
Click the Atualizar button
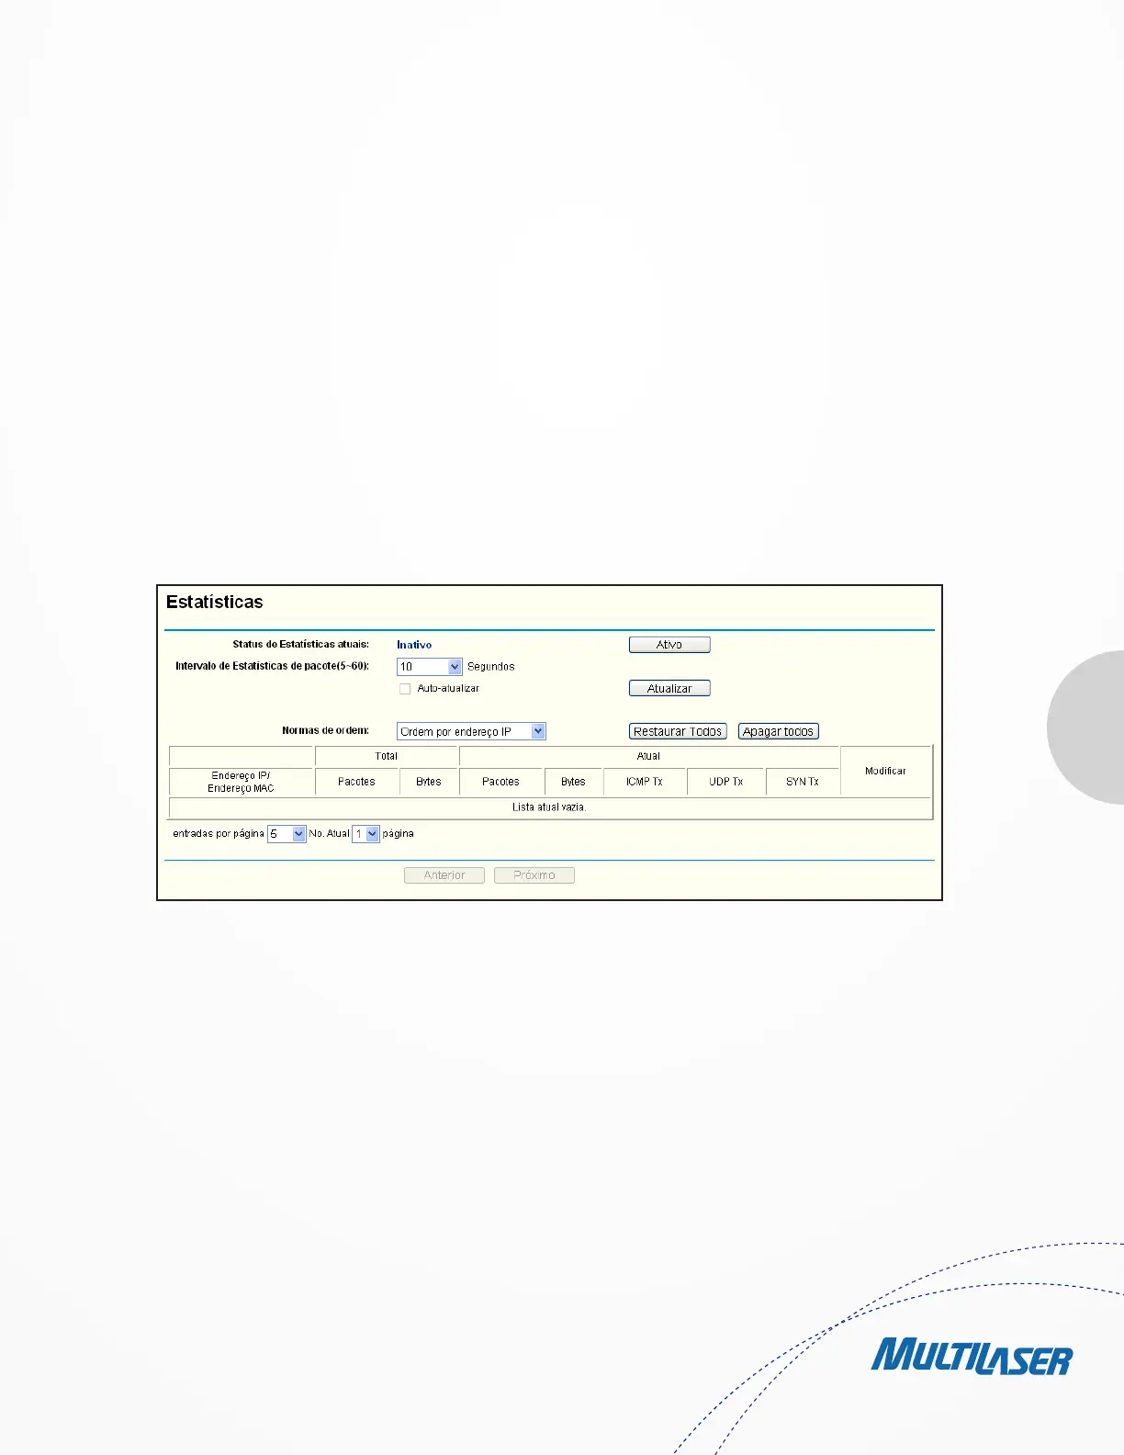point(669,688)
